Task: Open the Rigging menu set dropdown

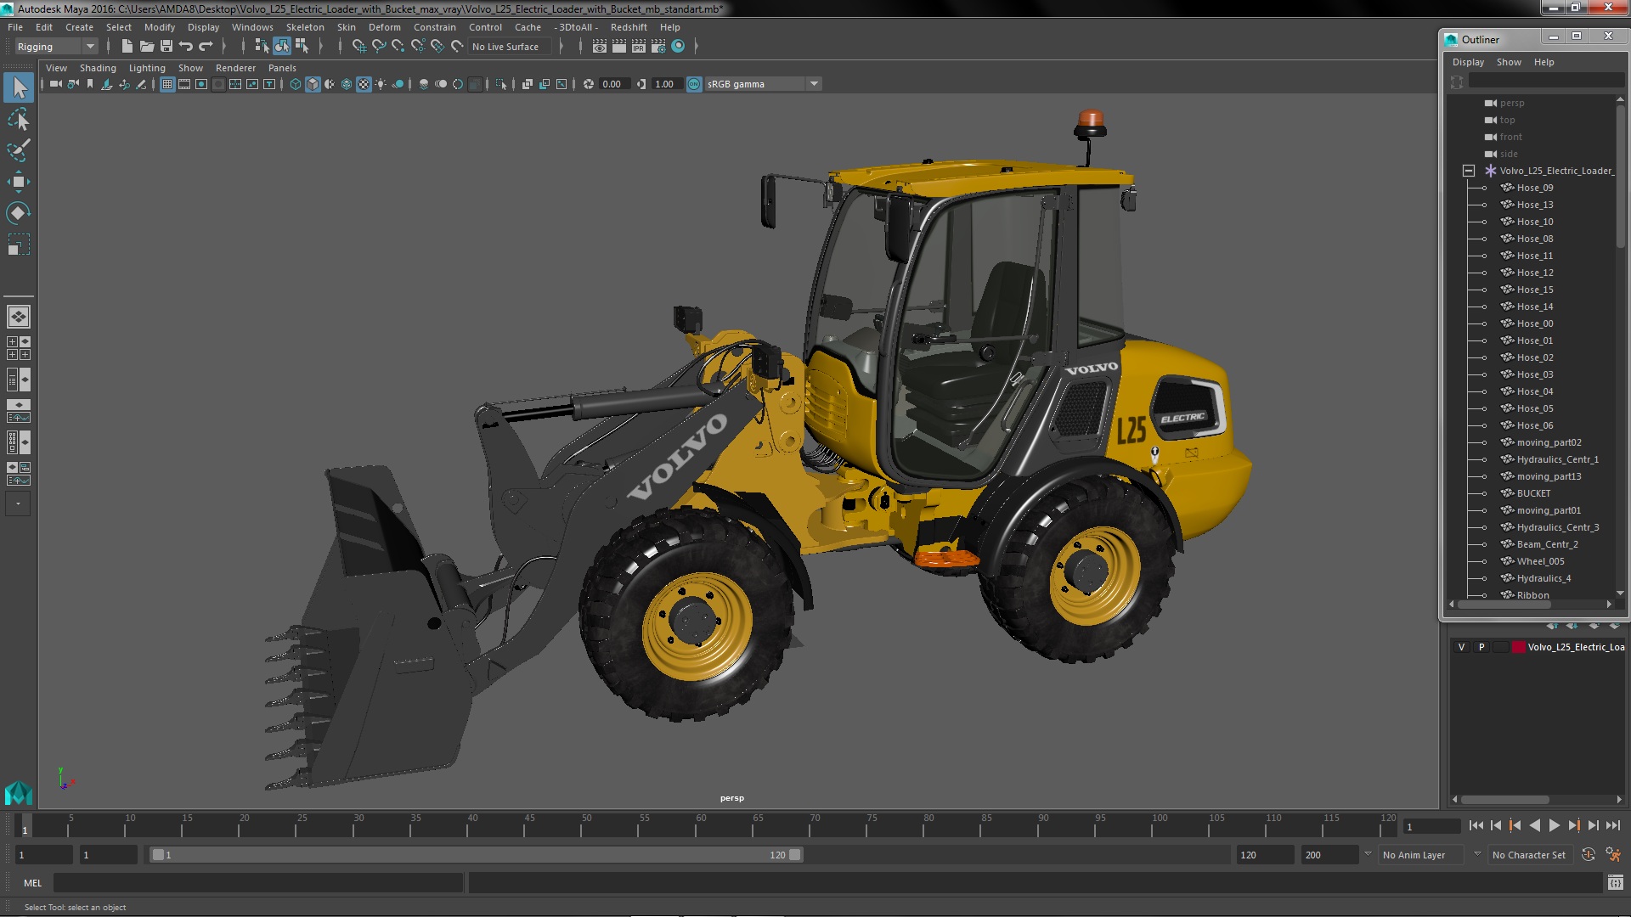Action: click(55, 47)
